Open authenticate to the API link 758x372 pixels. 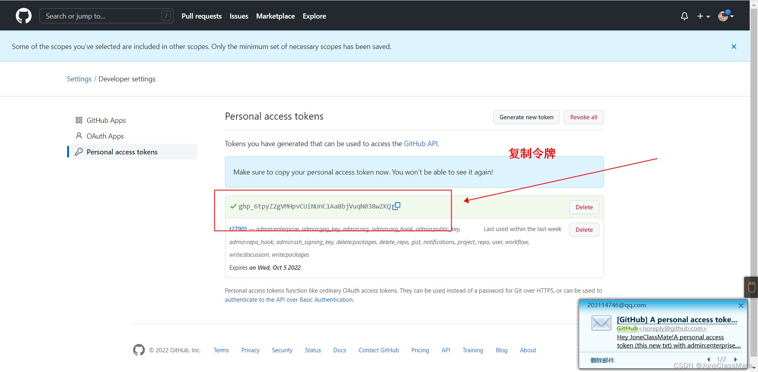pos(289,300)
